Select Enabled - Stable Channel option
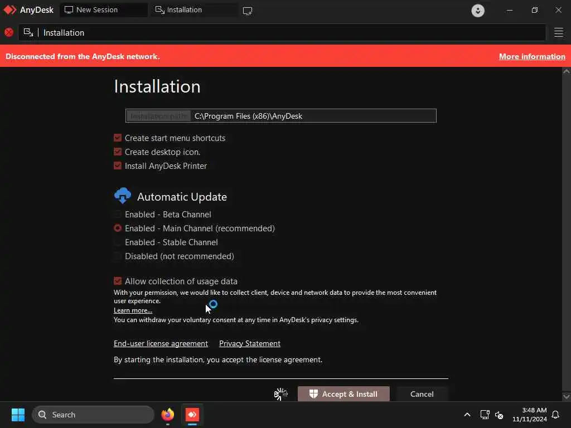This screenshot has height=428, width=571. click(117, 242)
